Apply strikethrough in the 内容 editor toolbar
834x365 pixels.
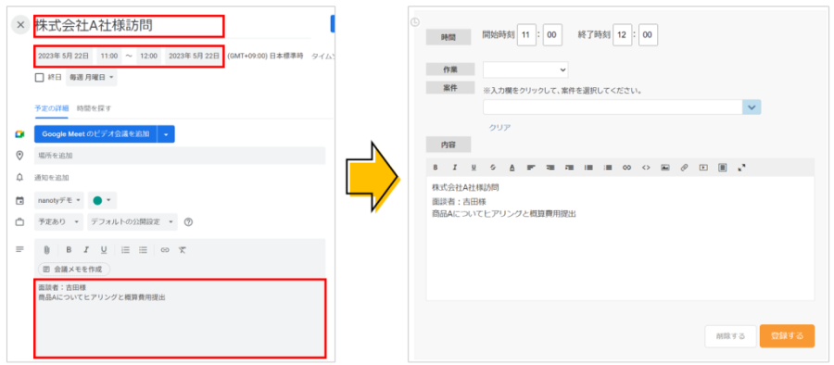pyautogui.click(x=493, y=167)
